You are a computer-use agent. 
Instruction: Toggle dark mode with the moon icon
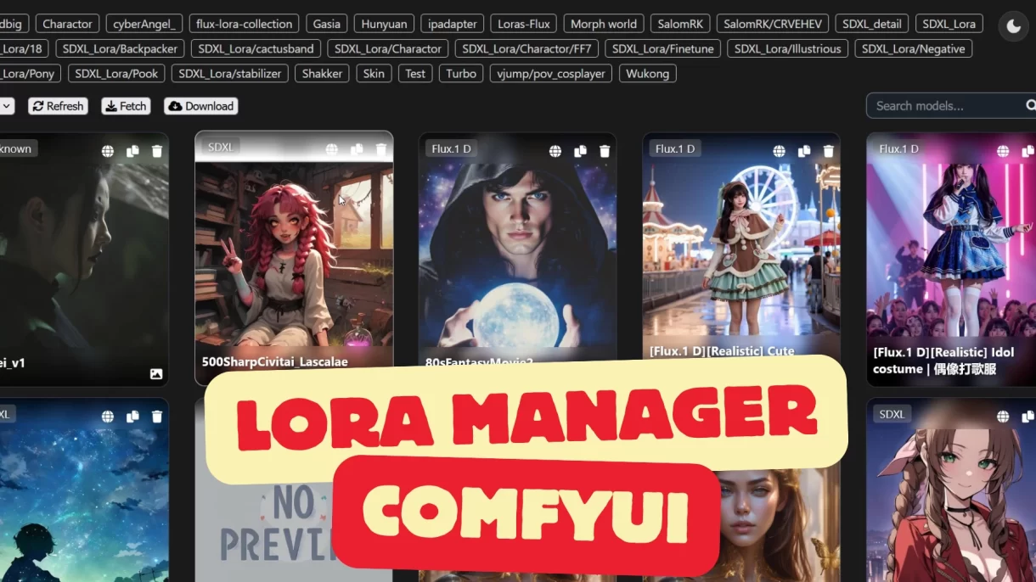(x=1013, y=25)
